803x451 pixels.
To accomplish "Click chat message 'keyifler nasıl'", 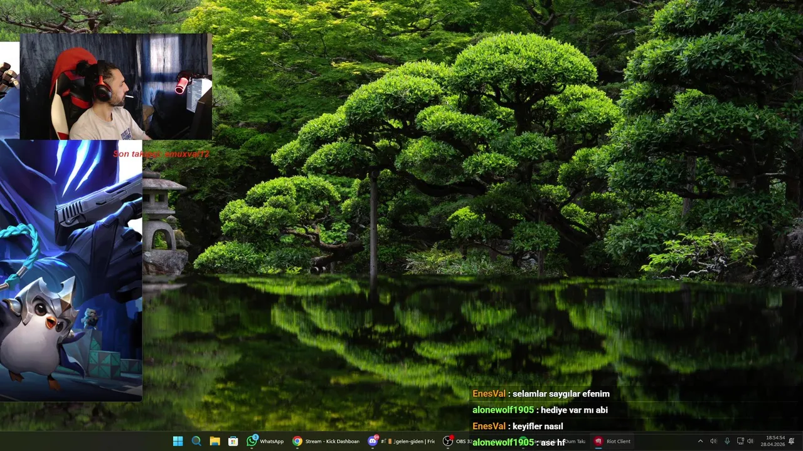I will click(x=538, y=427).
